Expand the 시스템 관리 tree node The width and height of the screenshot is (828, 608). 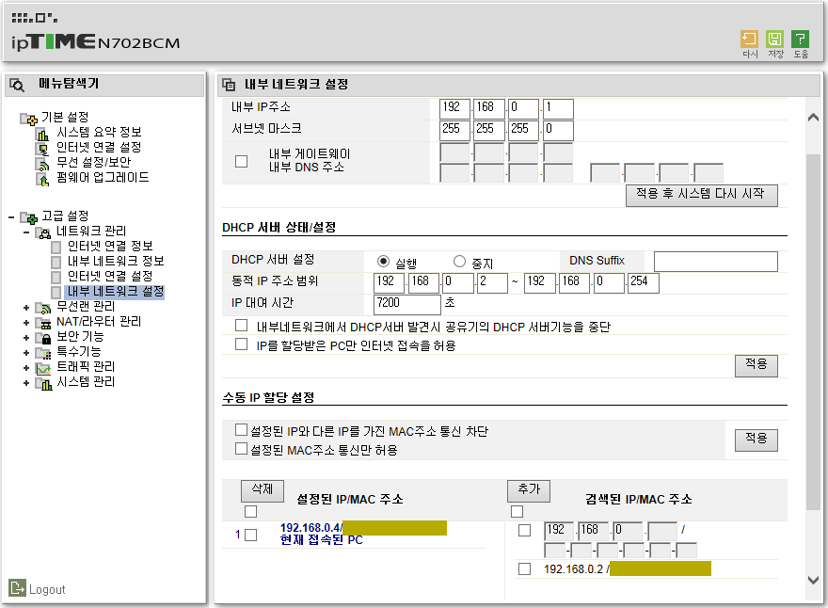pyautogui.click(x=26, y=383)
